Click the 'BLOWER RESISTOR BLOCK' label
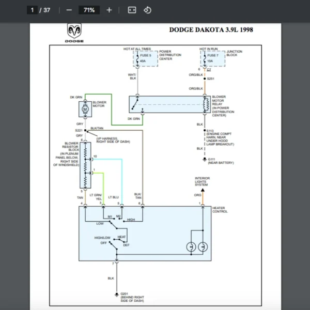 click(70, 147)
